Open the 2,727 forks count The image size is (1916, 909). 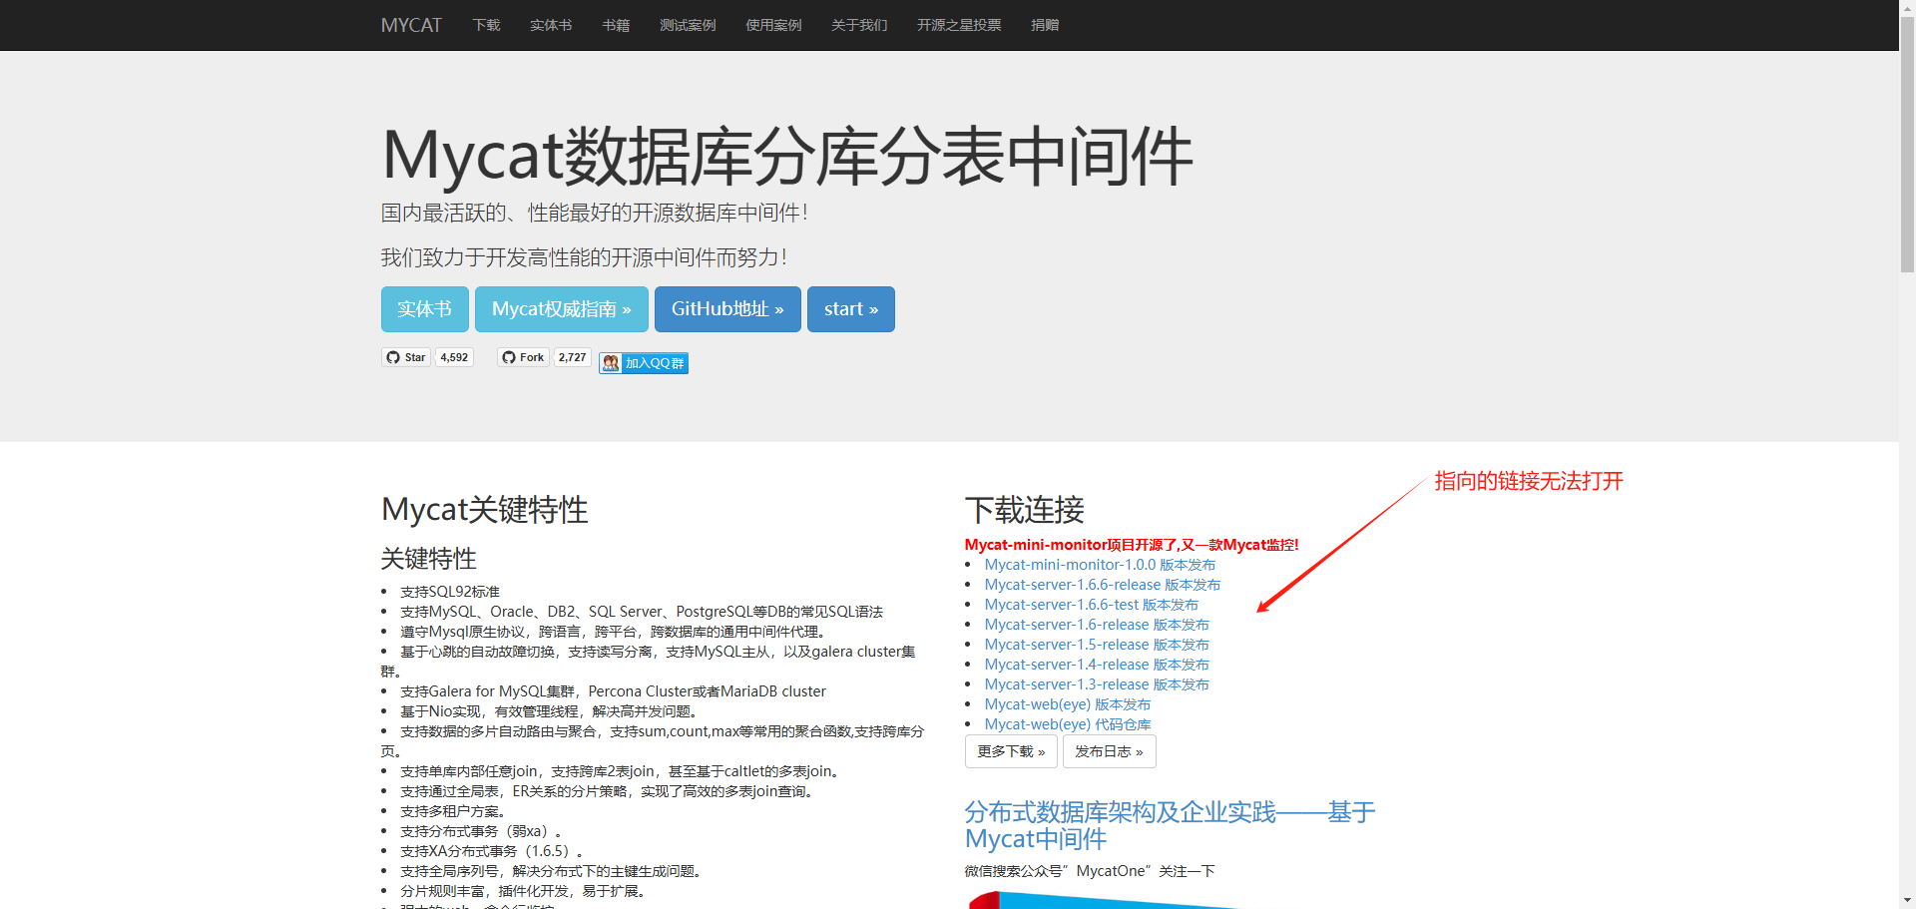click(573, 357)
